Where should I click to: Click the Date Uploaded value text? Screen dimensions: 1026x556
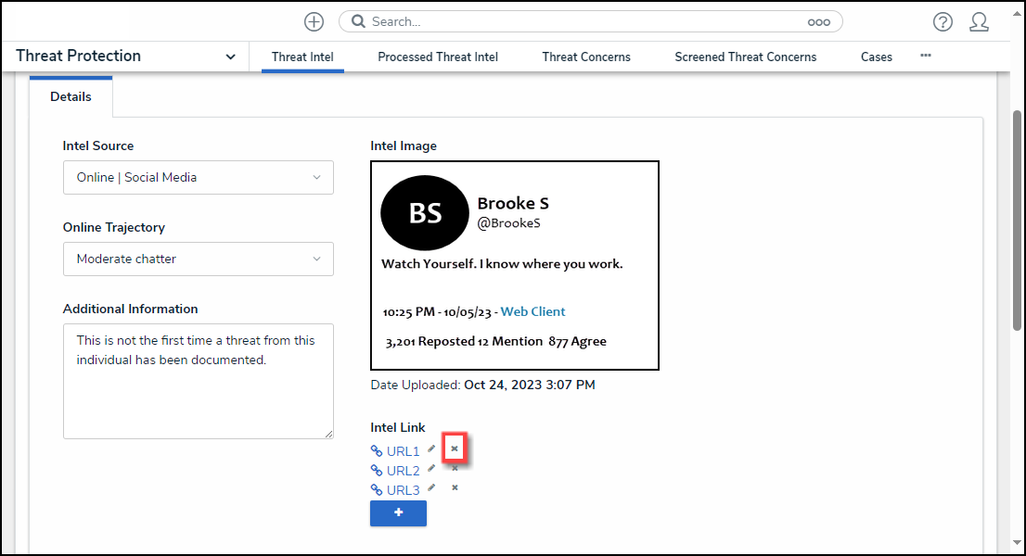coord(530,385)
